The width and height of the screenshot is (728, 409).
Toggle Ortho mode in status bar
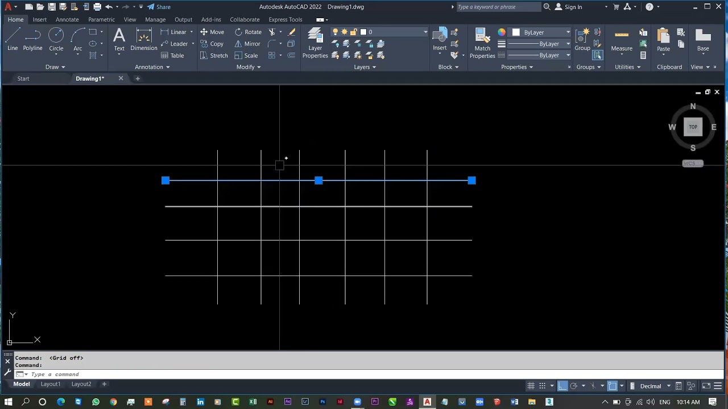pyautogui.click(x=562, y=386)
